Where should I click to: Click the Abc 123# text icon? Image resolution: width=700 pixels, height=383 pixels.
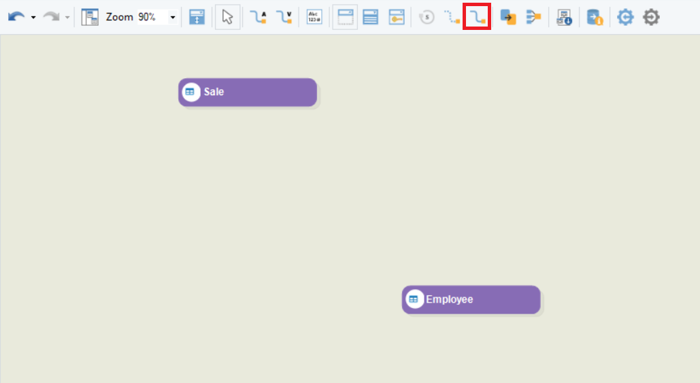[x=314, y=17]
